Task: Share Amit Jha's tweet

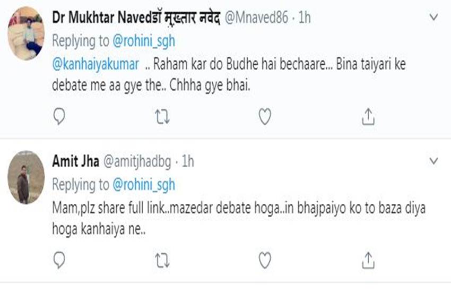Action: [x=368, y=260]
